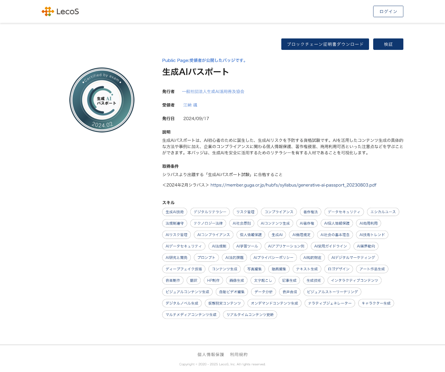Image resolution: width=445 pixels, height=372 pixels.
Task: Open the 利用規約 footer link
Action: (x=239, y=355)
